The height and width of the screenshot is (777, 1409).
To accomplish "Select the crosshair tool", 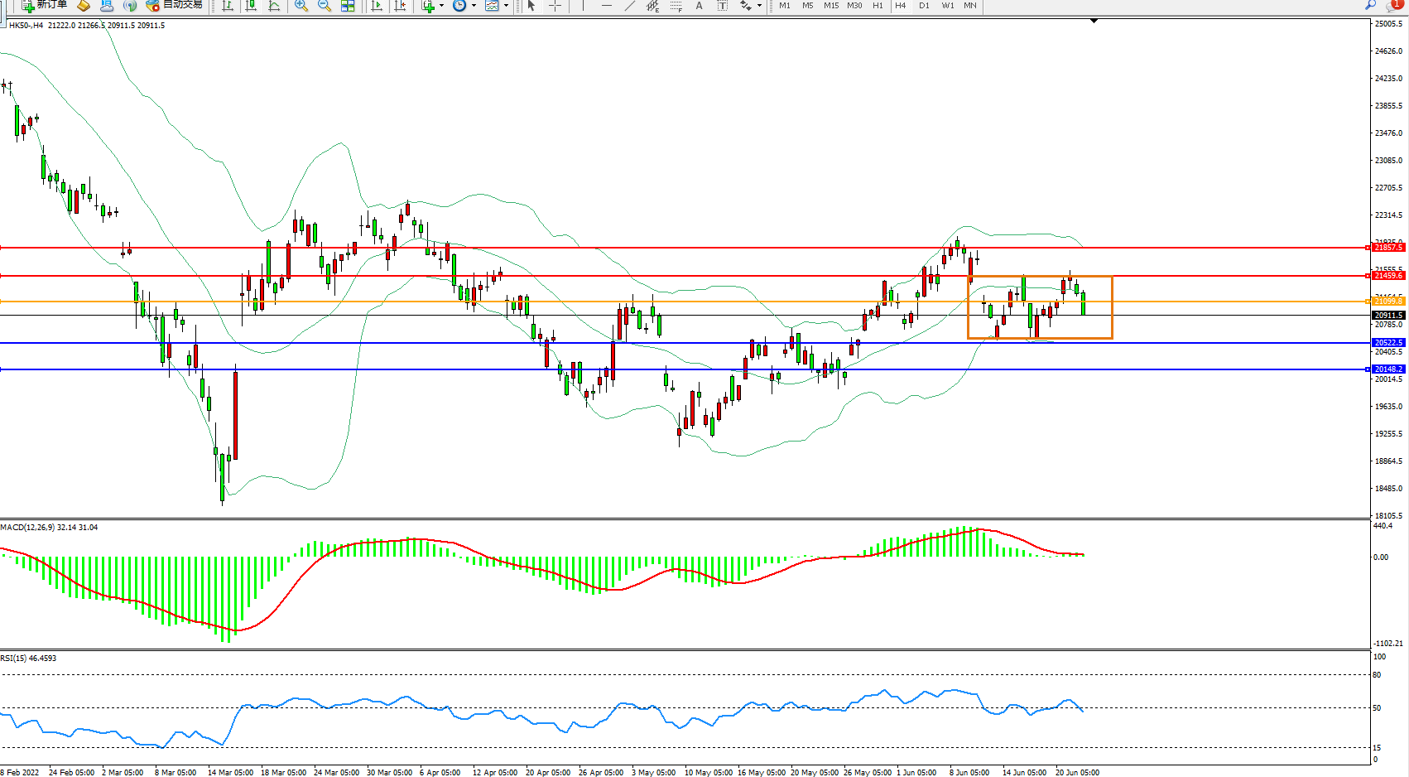I will pyautogui.click(x=555, y=6).
